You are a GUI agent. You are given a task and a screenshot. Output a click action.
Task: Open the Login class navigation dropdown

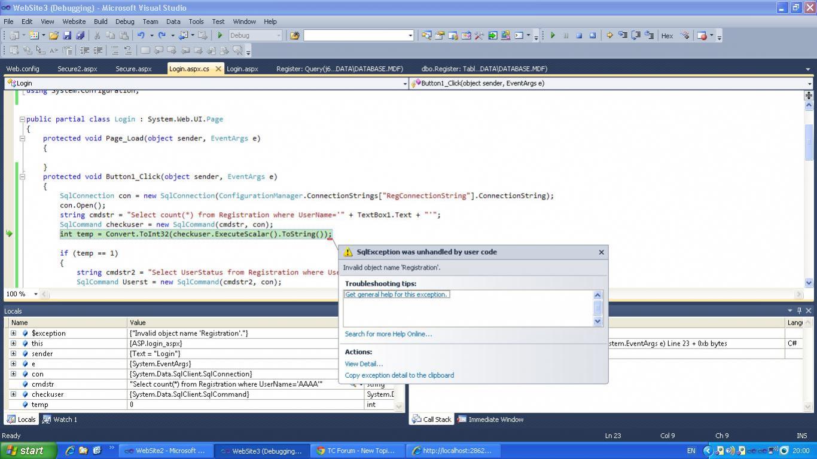point(405,84)
